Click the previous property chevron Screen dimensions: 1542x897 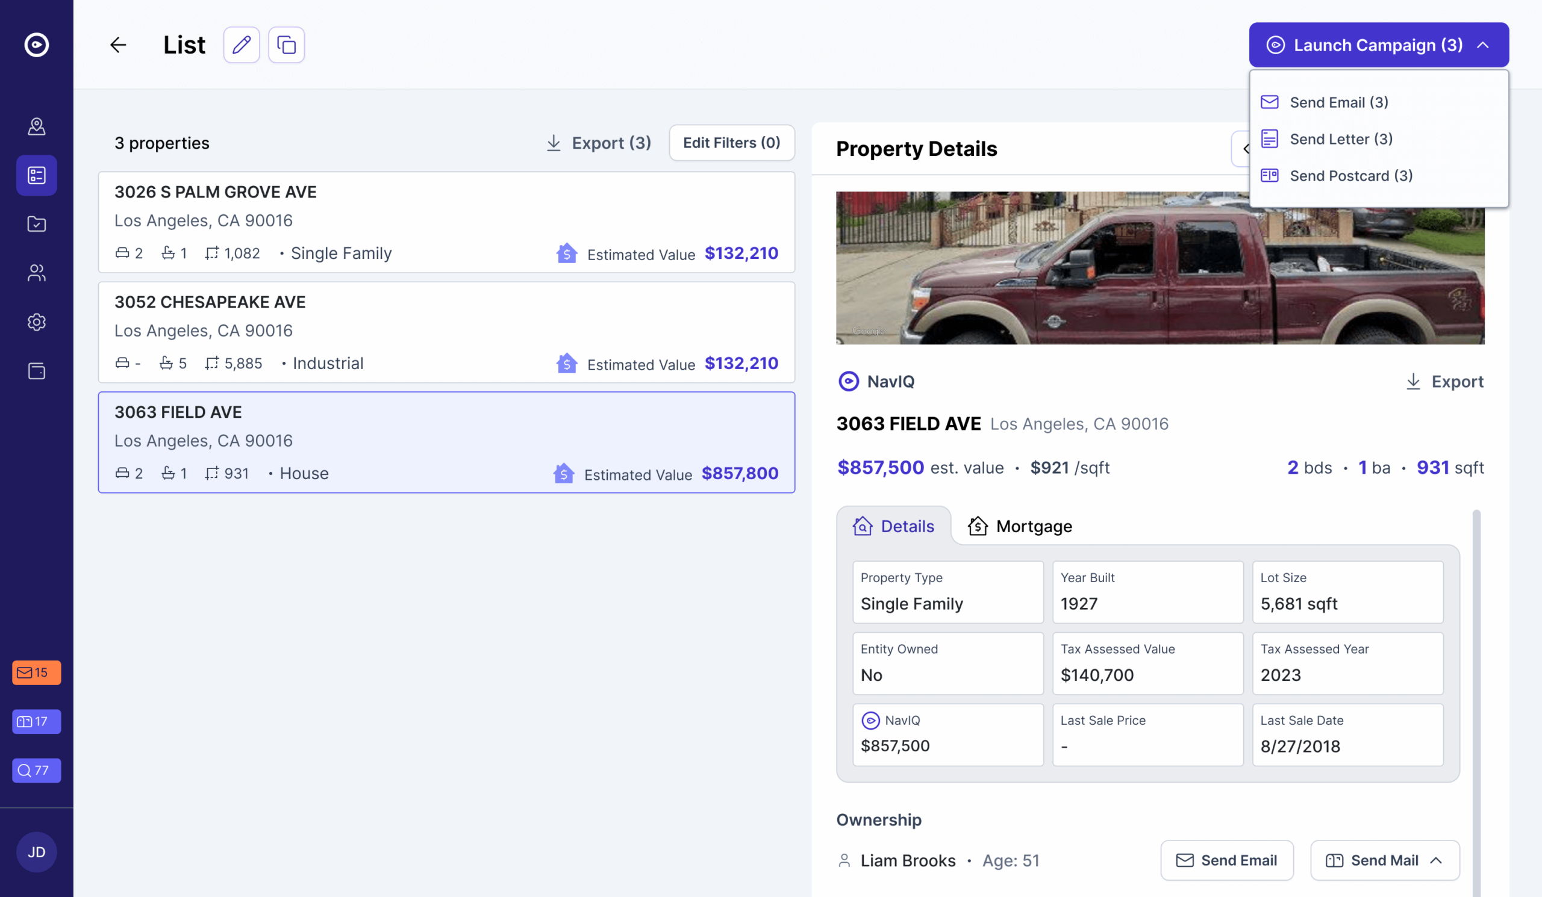[1242, 149]
